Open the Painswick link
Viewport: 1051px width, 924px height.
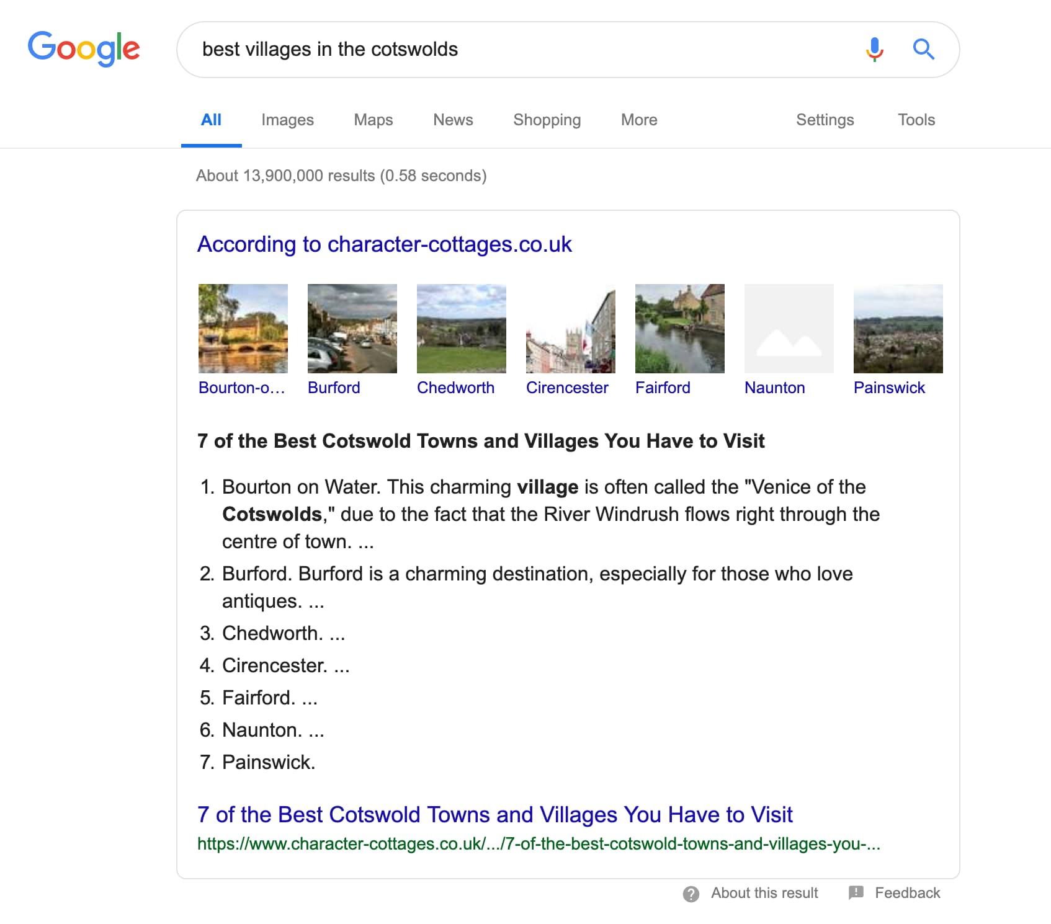click(x=889, y=388)
